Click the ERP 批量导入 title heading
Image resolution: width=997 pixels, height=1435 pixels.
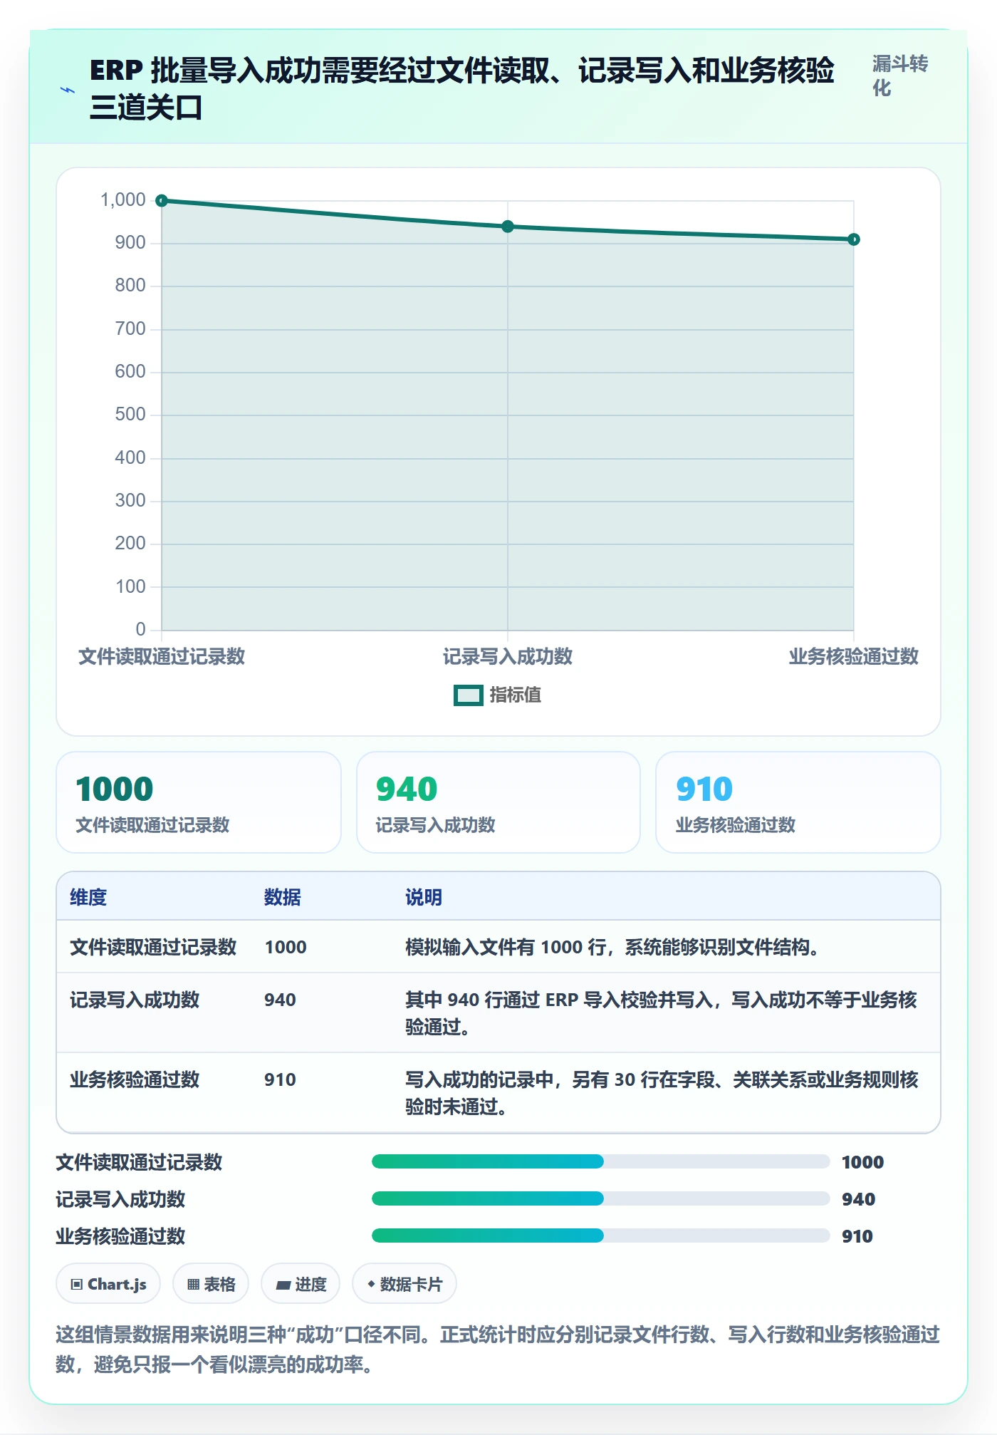coord(462,89)
